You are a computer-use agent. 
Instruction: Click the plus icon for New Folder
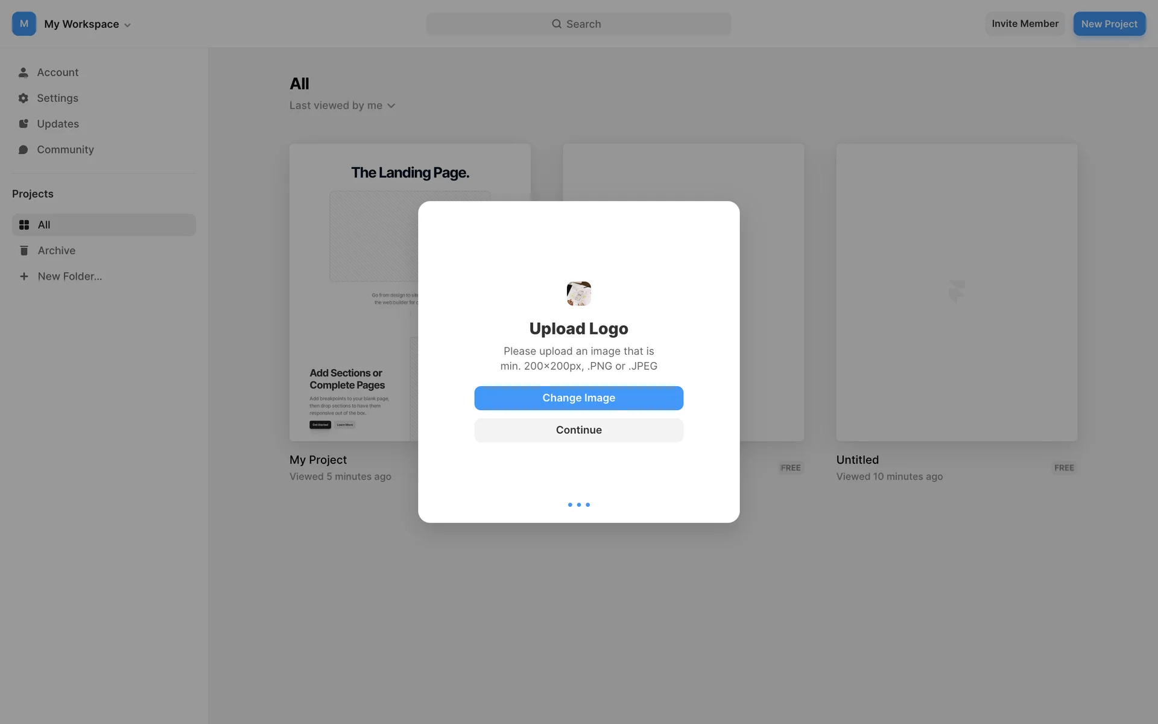tap(24, 276)
